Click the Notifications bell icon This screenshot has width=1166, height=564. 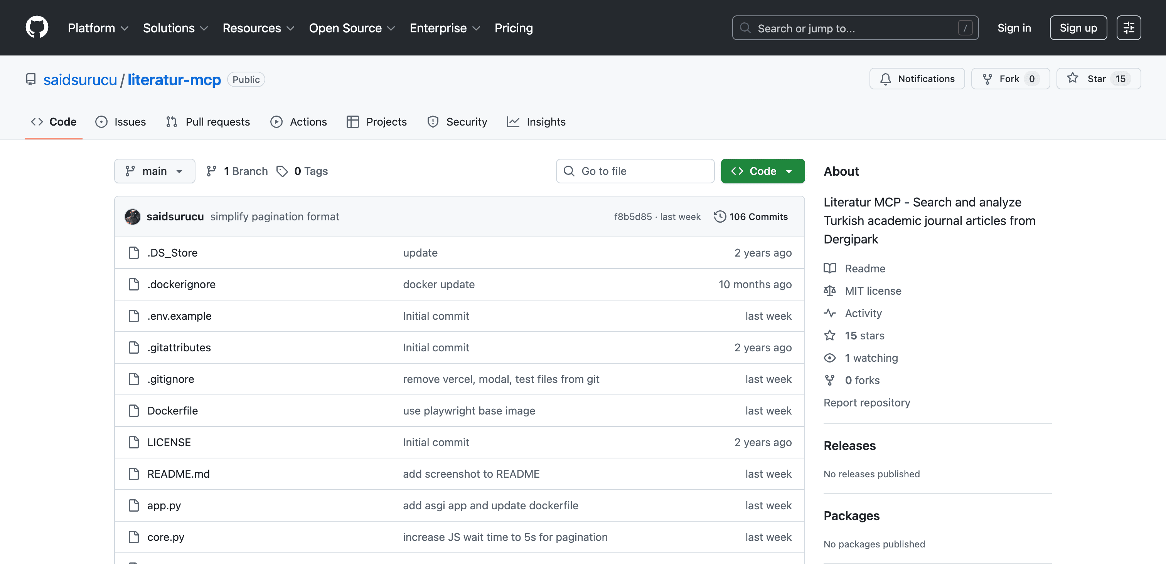(x=885, y=79)
